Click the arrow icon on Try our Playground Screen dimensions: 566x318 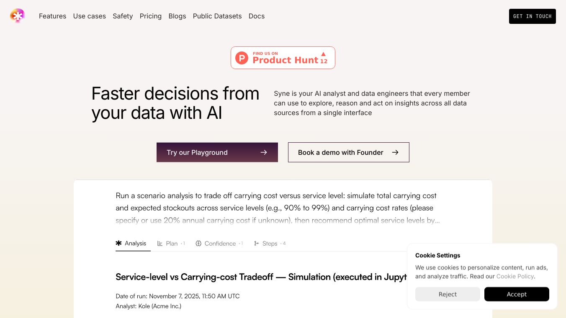point(264,152)
